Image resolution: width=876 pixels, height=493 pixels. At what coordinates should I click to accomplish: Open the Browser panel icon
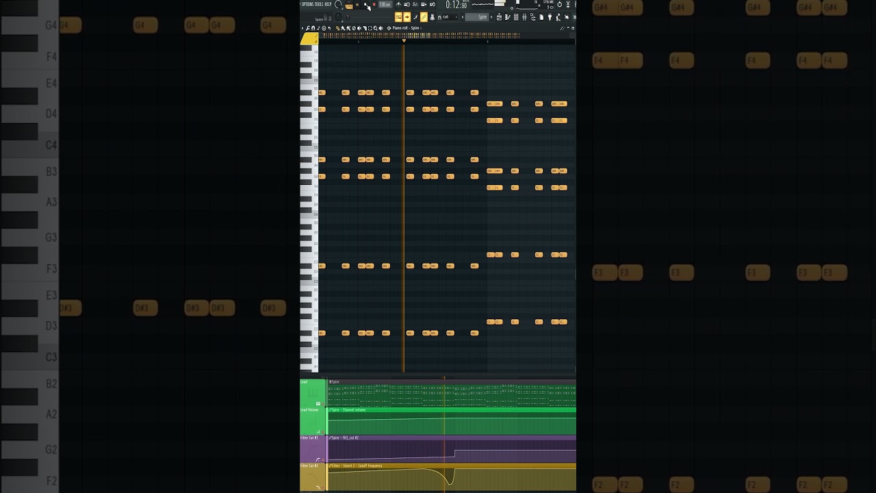[532, 17]
